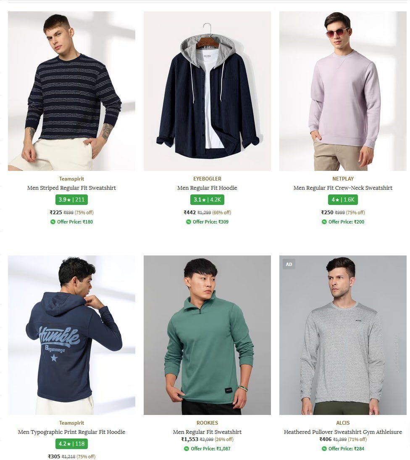
Task: Open Men Regular Fit Crew-Neck Sweatshirt link
Action: pos(343,188)
